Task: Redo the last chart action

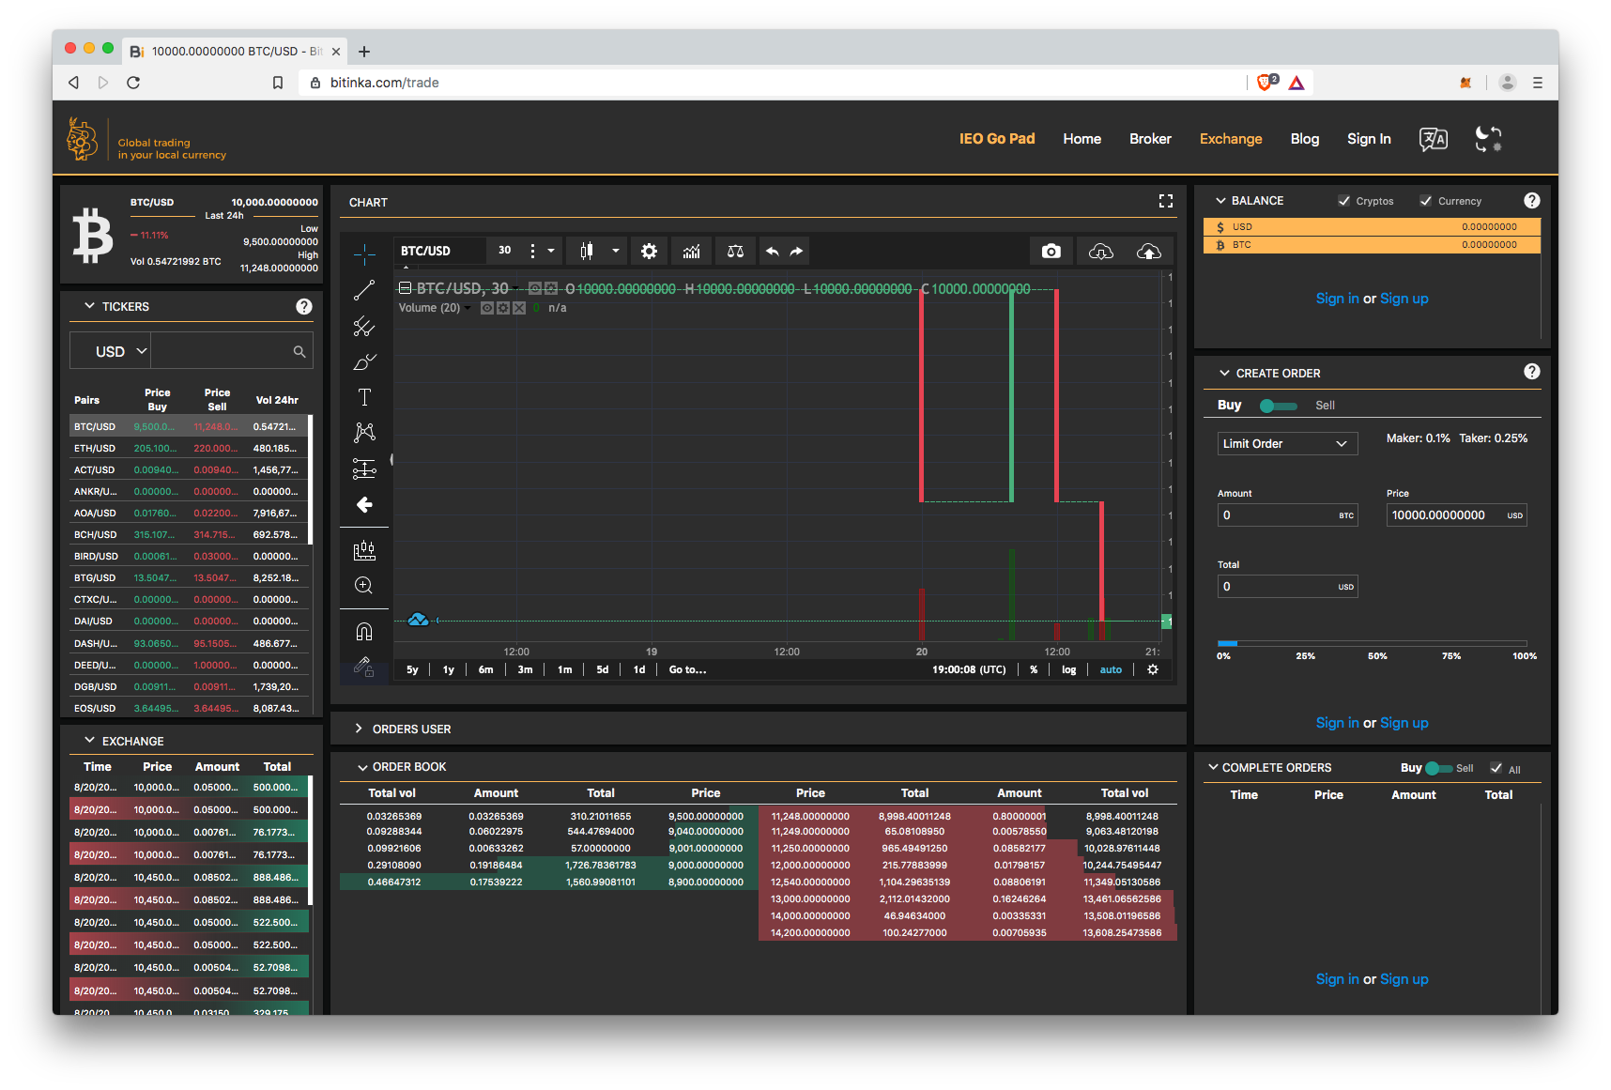Action: [x=796, y=251]
